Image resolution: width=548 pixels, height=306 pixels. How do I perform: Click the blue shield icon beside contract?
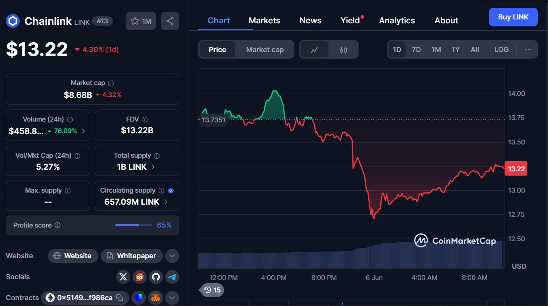coord(138,298)
